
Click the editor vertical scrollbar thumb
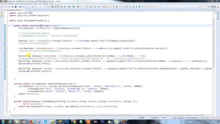(213, 43)
